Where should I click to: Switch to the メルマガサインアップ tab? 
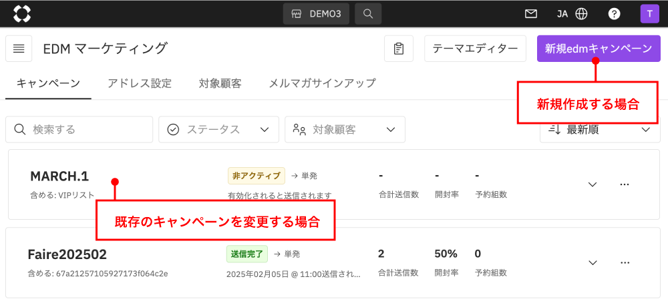coord(323,83)
